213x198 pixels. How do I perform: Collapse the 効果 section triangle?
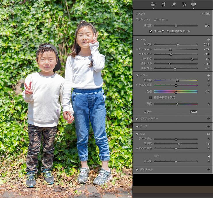[x=137, y=134]
